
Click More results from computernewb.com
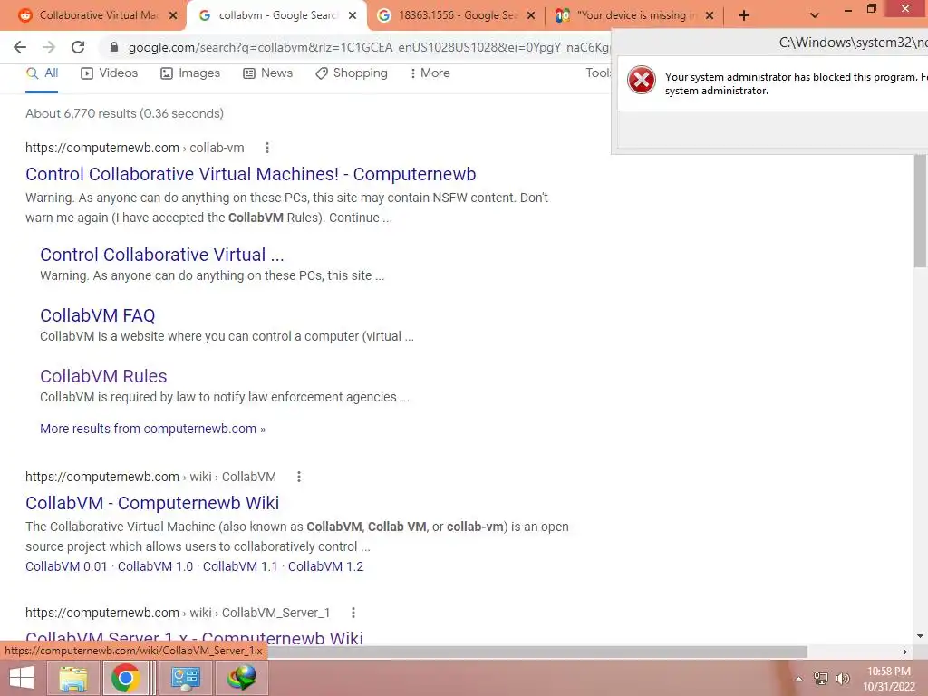[152, 429]
